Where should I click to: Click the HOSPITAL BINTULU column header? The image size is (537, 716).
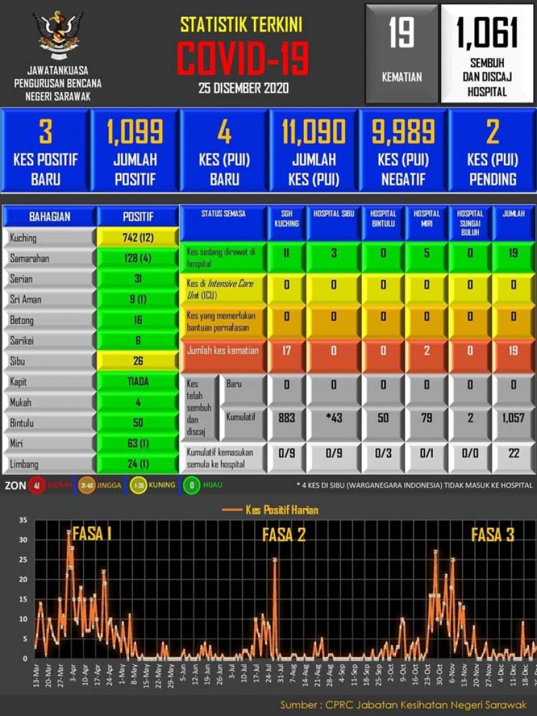point(383,224)
